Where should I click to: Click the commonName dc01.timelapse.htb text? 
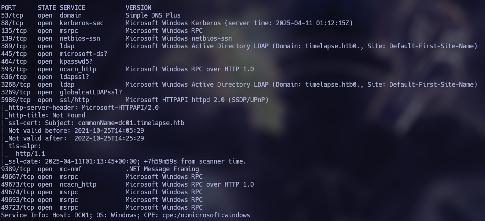(131, 123)
